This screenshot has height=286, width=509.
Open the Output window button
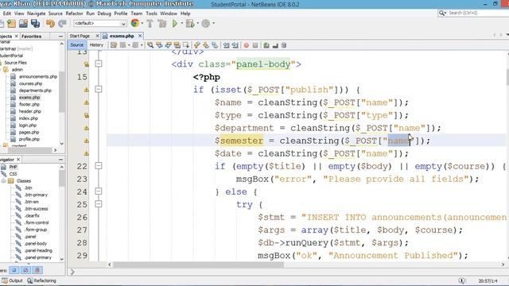pos(13,280)
